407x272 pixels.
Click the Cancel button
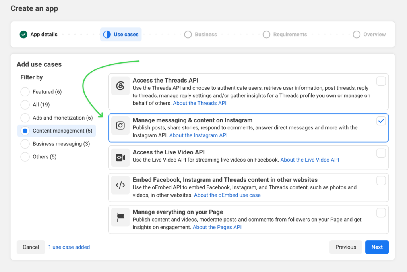coord(31,247)
